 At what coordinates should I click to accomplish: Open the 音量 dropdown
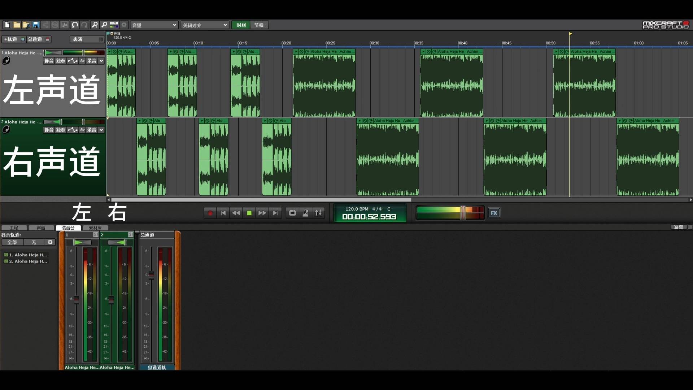click(154, 25)
